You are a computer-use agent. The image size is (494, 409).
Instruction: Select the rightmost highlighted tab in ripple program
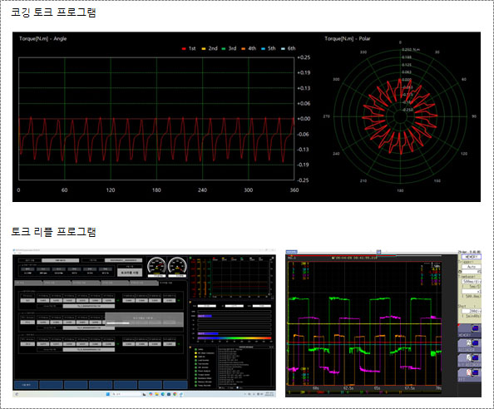pyautogui.click(x=173, y=283)
